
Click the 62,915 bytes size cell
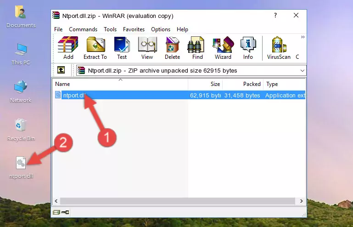point(205,96)
